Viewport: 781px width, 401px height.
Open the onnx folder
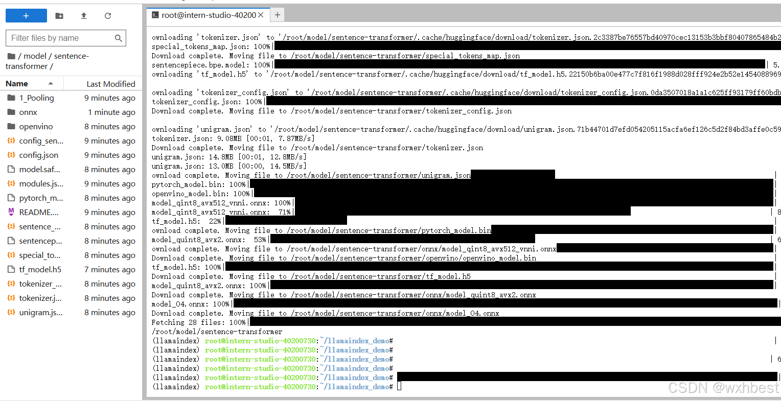coord(29,112)
